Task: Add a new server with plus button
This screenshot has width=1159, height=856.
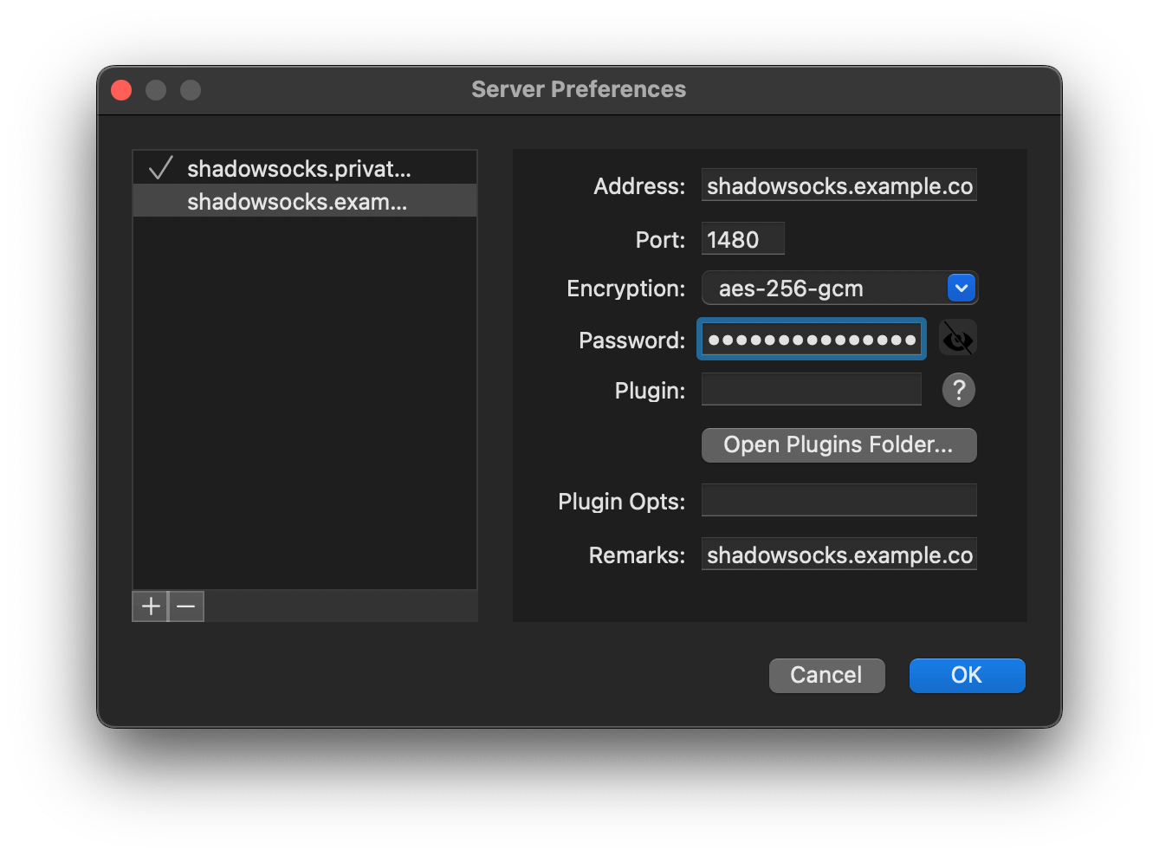Action: [151, 606]
